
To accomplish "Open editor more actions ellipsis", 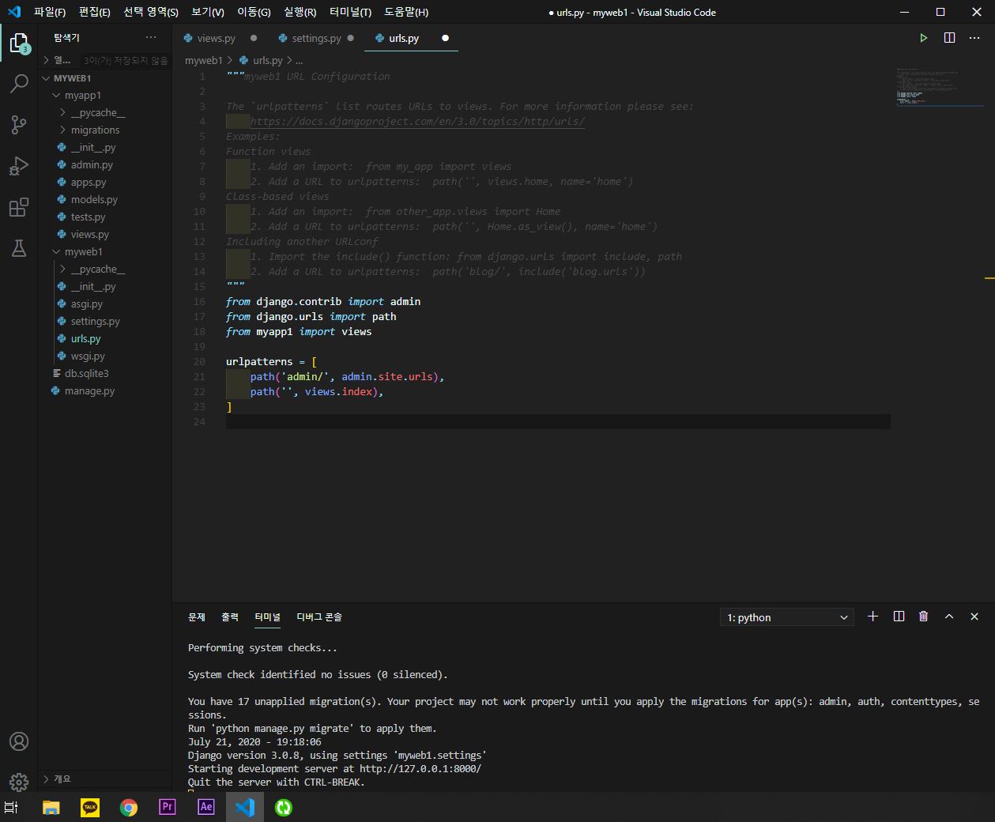I will (x=974, y=38).
